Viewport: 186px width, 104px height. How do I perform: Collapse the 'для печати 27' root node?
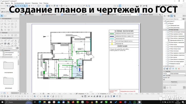[x=164, y=21]
